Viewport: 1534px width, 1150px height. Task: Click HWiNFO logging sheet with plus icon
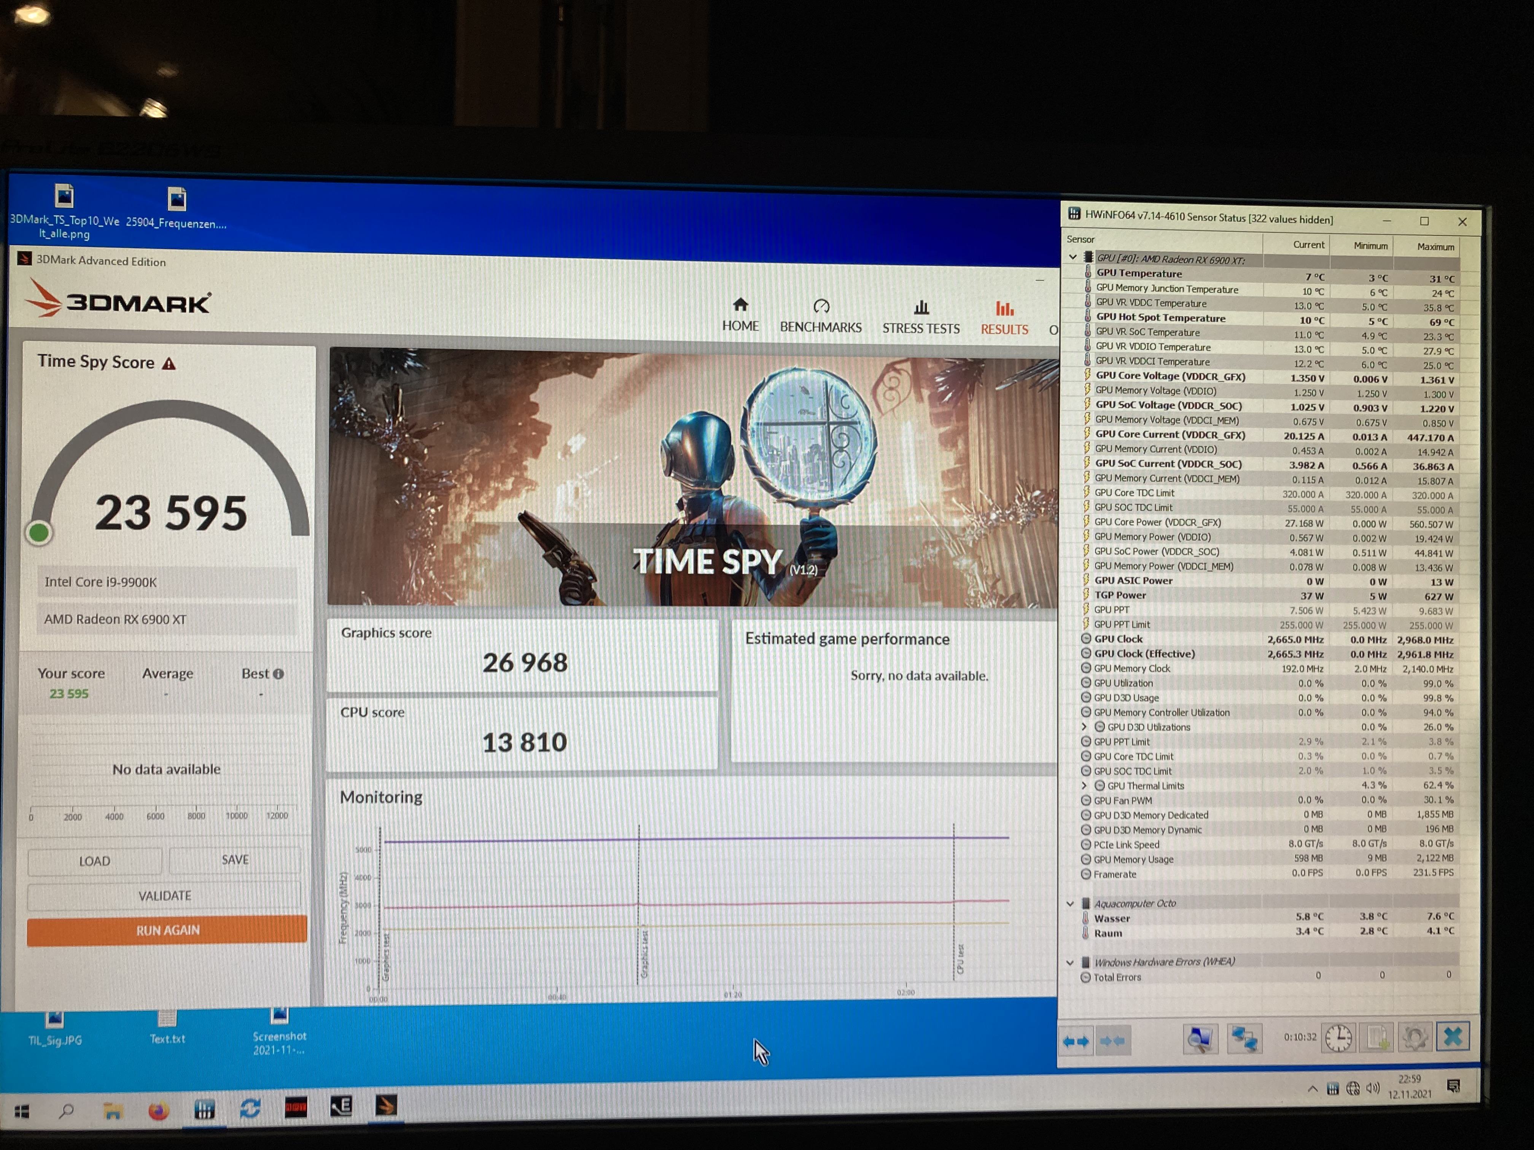[1376, 1038]
